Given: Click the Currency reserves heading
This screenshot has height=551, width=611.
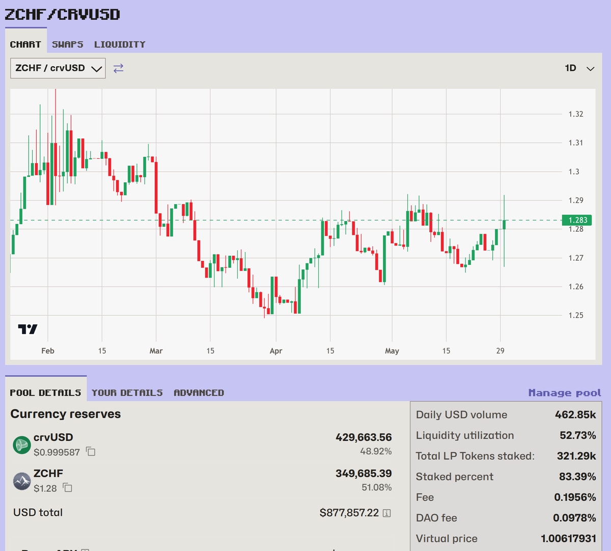Looking at the screenshot, I should click(66, 414).
